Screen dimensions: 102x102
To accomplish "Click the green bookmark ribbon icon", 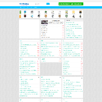I will point(20,12).
